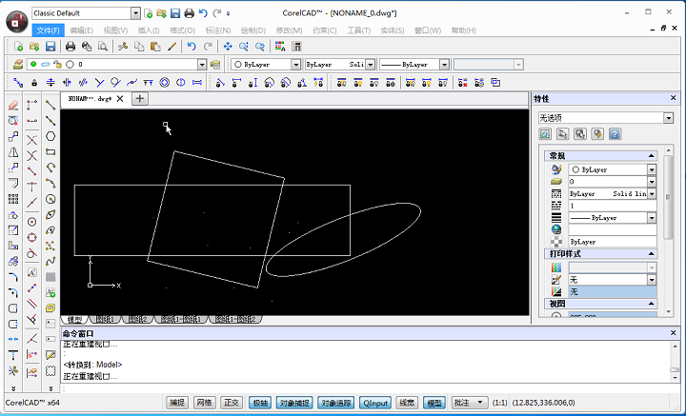Select the Line draw tool
686x416 pixels.
point(50,105)
